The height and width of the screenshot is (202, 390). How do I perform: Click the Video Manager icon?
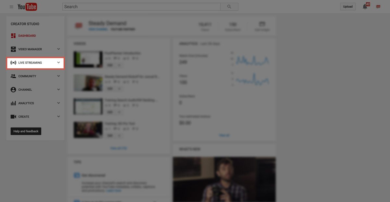[x=13, y=49]
